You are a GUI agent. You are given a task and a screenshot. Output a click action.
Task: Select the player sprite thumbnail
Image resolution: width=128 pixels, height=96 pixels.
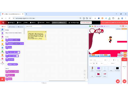[x=92, y=69]
